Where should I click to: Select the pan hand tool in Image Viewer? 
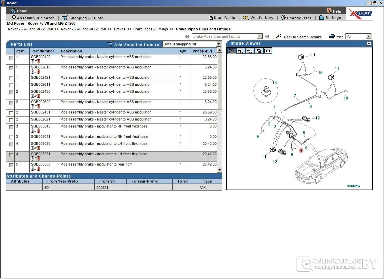point(232,51)
